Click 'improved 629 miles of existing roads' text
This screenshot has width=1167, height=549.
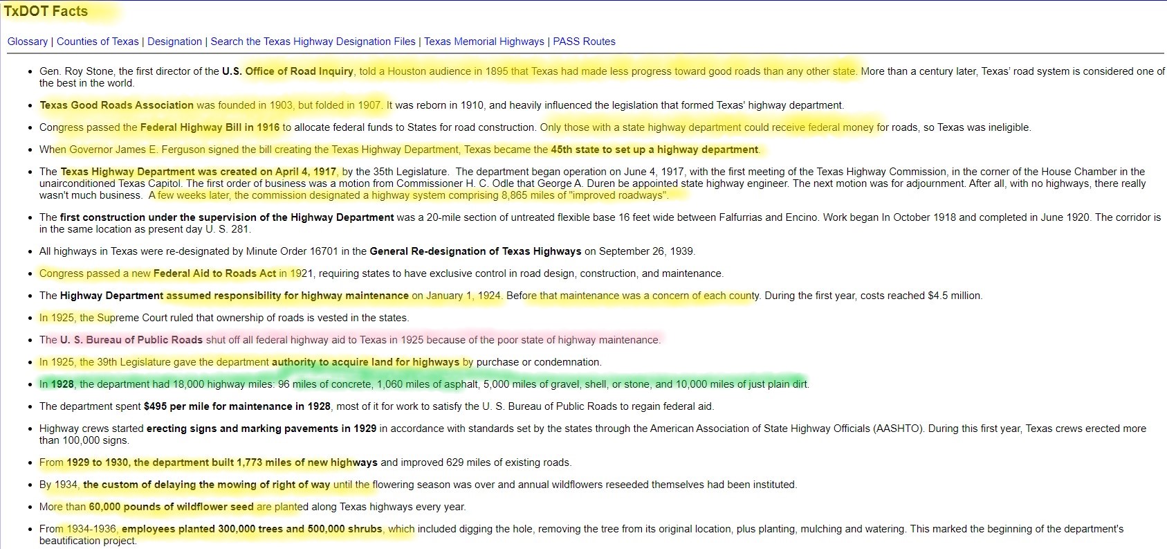tap(486, 462)
